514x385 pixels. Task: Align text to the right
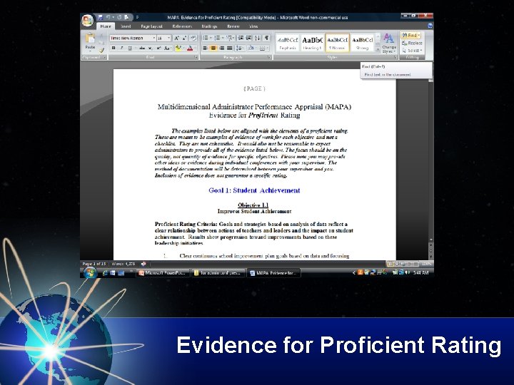click(221, 48)
